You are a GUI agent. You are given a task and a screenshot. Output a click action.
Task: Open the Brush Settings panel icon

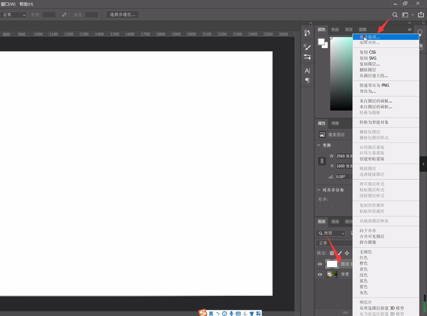click(307, 47)
